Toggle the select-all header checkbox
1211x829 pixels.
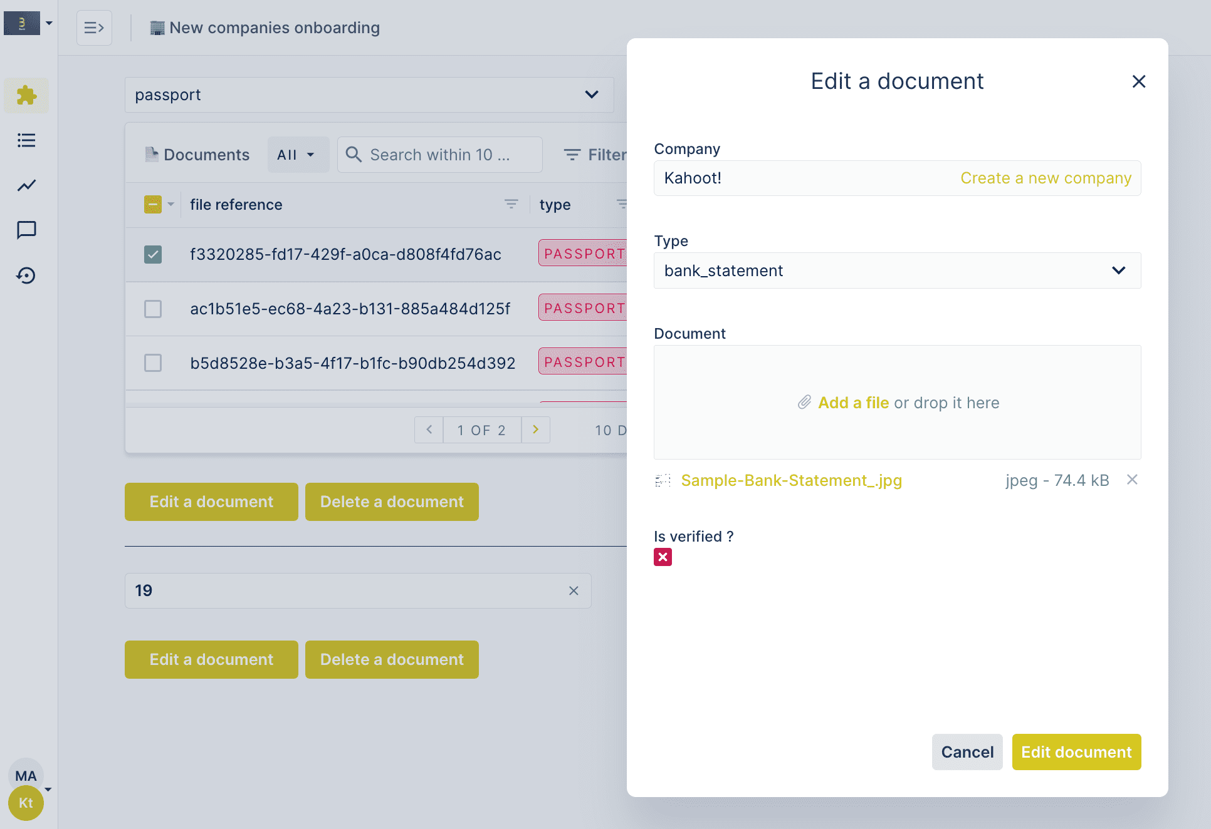(153, 204)
